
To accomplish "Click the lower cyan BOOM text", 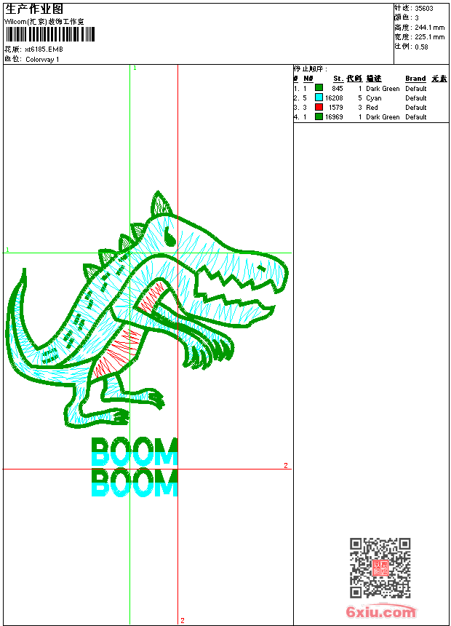I will pyautogui.click(x=134, y=483).
